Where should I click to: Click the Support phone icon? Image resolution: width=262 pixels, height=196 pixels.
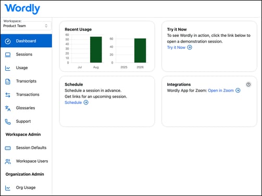(8, 122)
